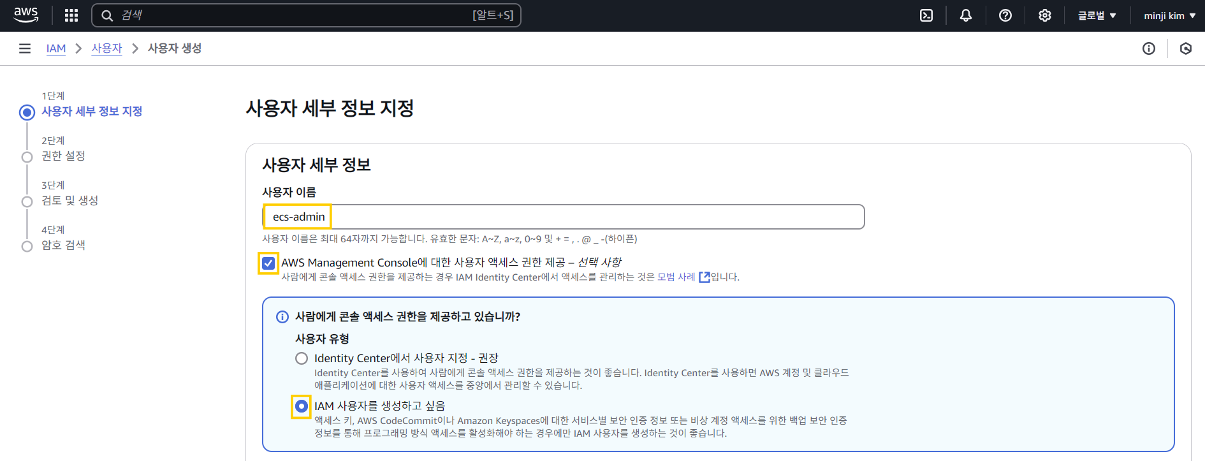Open the info panel icon
Viewport: 1205px width, 461px height.
point(1149,48)
